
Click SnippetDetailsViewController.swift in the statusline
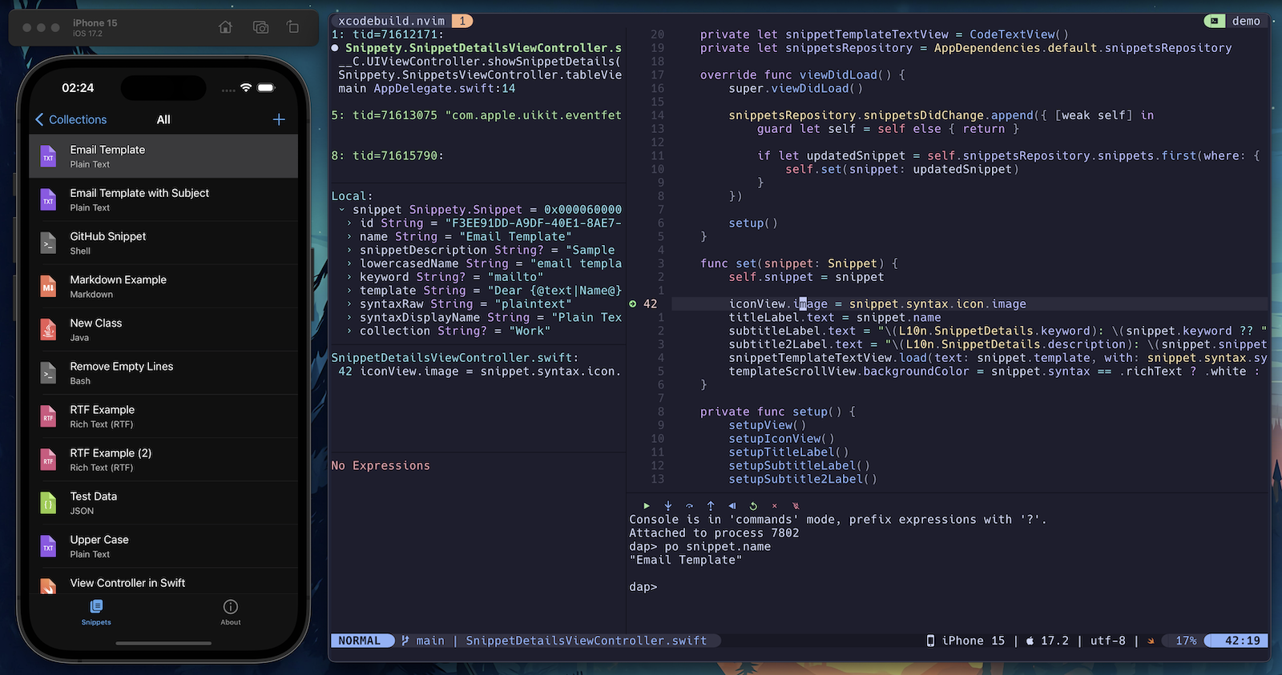587,641
